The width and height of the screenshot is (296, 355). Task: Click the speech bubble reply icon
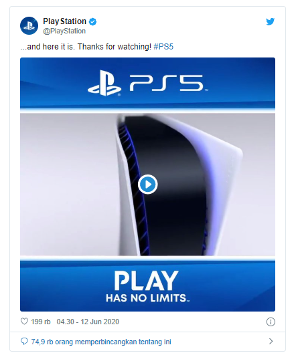[24, 341]
